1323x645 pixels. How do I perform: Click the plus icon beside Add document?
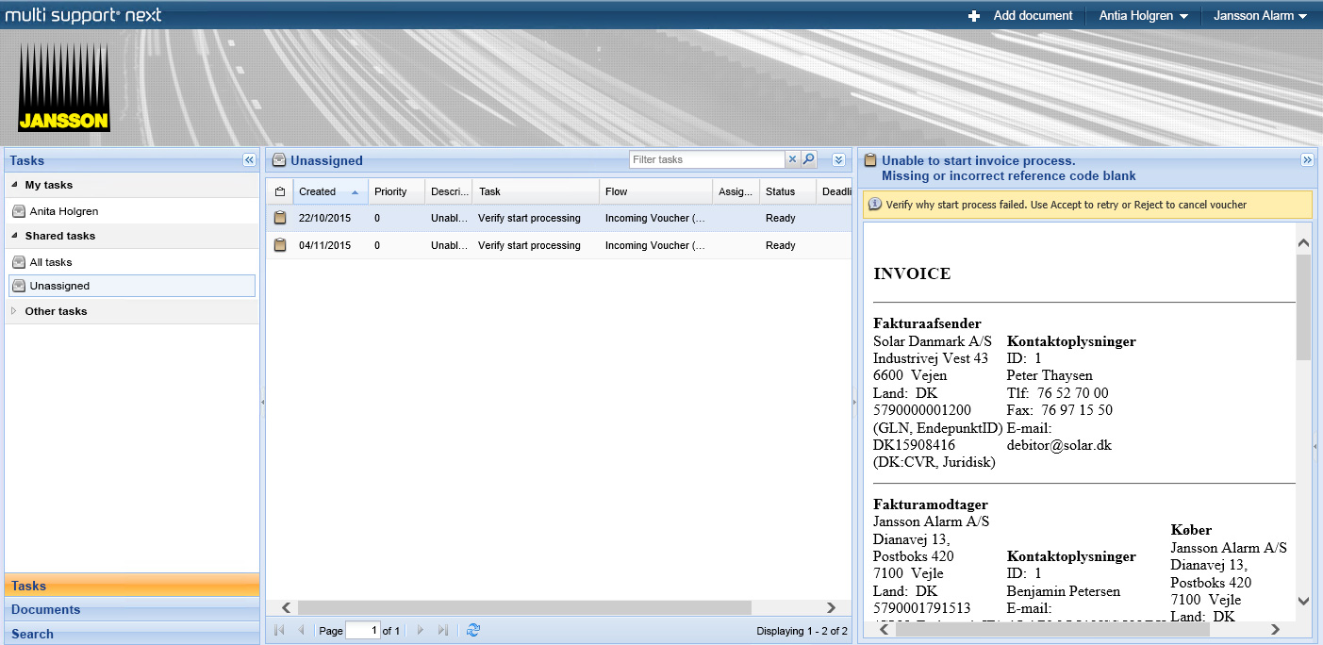tap(974, 16)
